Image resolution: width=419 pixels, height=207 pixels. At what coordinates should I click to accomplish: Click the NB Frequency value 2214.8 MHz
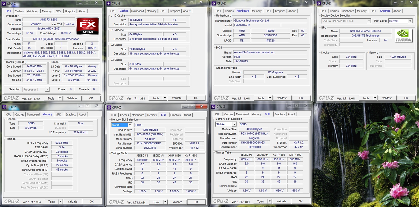80,132
